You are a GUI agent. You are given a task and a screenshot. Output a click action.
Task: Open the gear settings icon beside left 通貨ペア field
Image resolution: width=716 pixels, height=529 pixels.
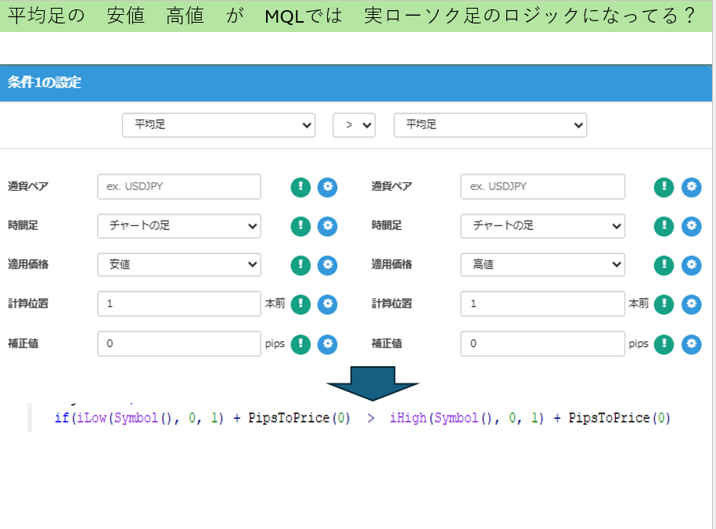pyautogui.click(x=327, y=187)
